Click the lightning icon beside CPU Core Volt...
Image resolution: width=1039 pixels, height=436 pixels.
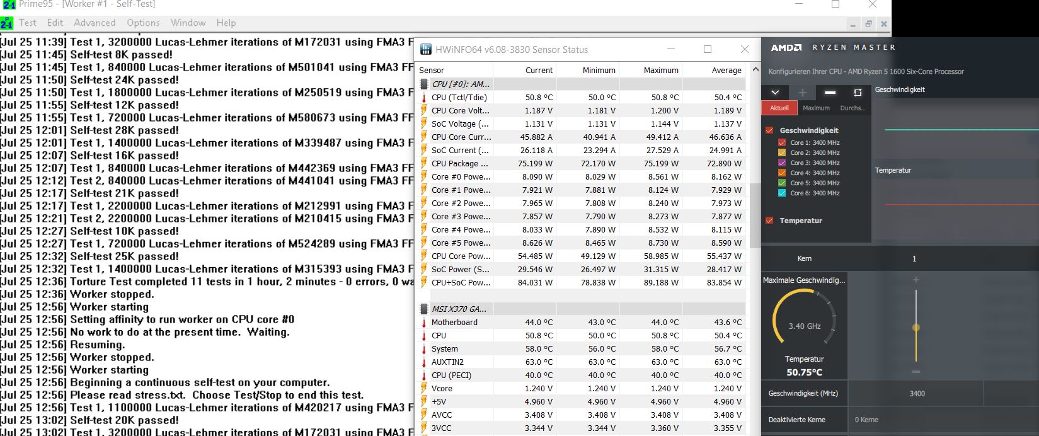tap(424, 110)
